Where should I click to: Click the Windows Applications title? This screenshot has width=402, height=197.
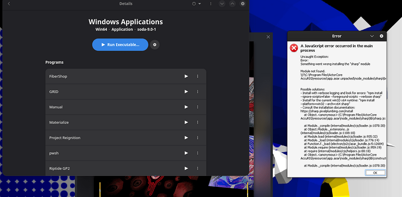[x=126, y=21]
